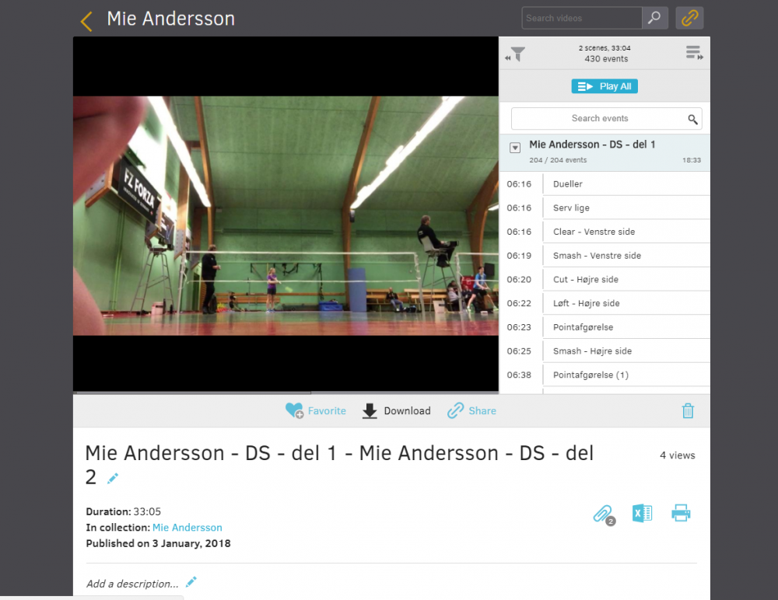Viewport: 778px width, 600px height.
Task: Click Play All button
Action: click(x=605, y=86)
